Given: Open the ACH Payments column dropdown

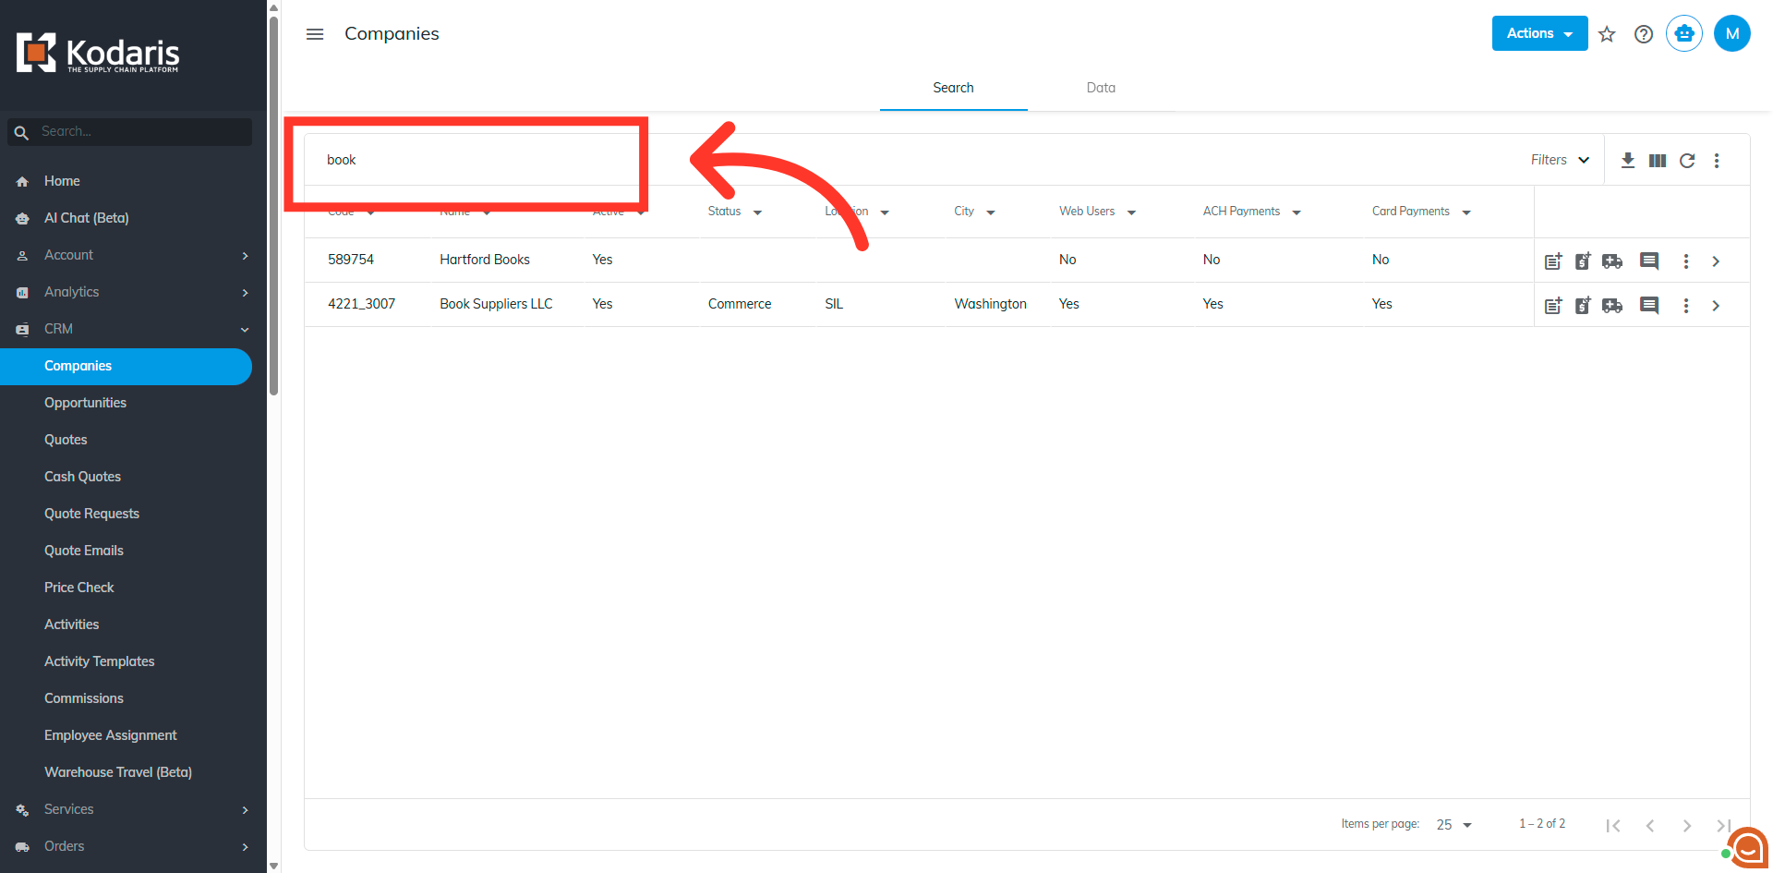Looking at the screenshot, I should click(x=1297, y=212).
